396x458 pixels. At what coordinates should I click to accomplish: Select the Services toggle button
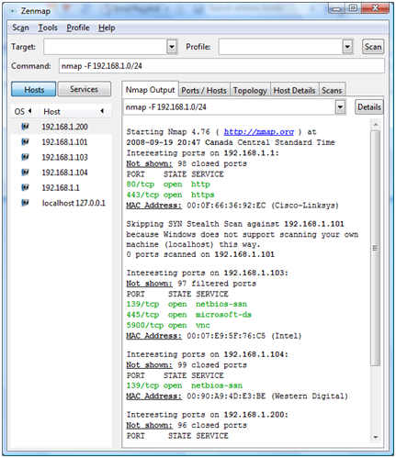pyautogui.click(x=85, y=89)
